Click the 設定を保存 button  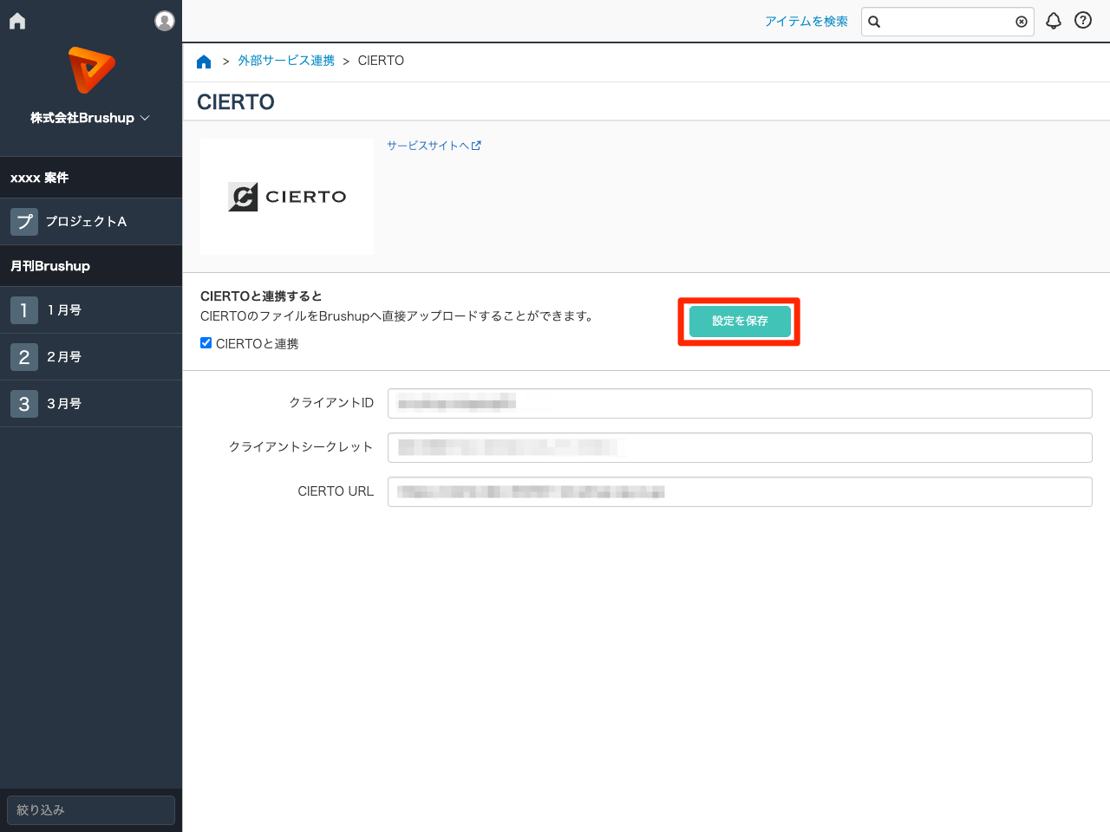pos(740,321)
